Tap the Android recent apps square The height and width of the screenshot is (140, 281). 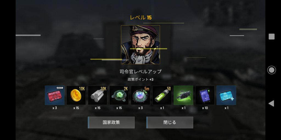(271, 37)
